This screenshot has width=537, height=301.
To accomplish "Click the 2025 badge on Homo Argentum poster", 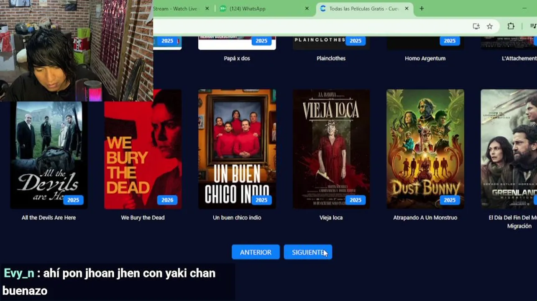I will click(450, 41).
